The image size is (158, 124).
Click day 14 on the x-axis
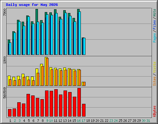click(x=69, y=121)
